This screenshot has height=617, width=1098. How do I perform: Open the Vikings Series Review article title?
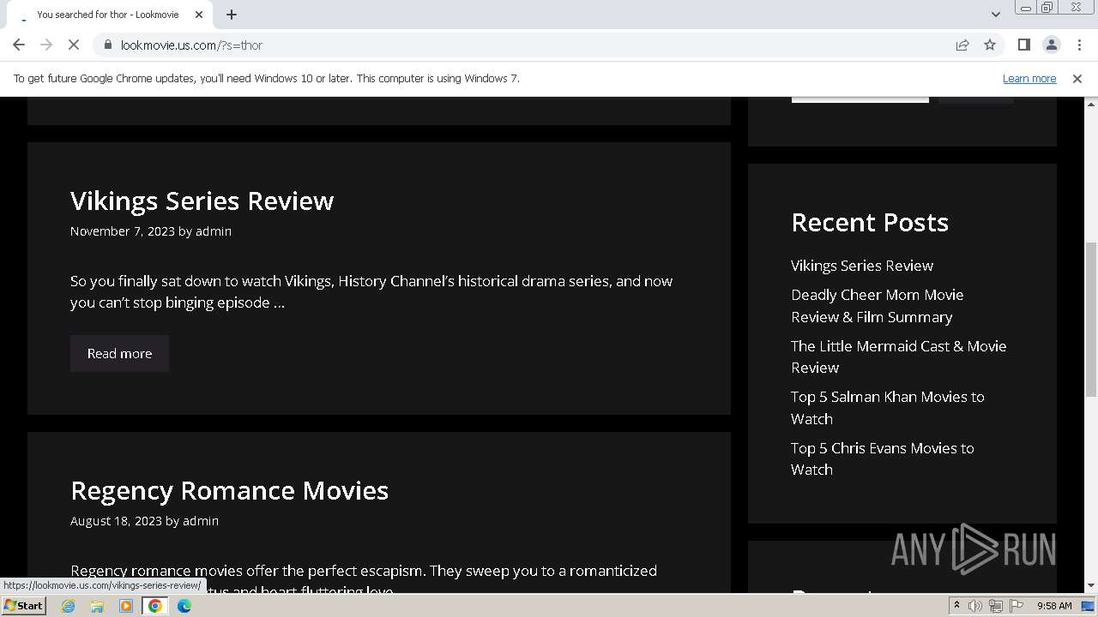(202, 201)
